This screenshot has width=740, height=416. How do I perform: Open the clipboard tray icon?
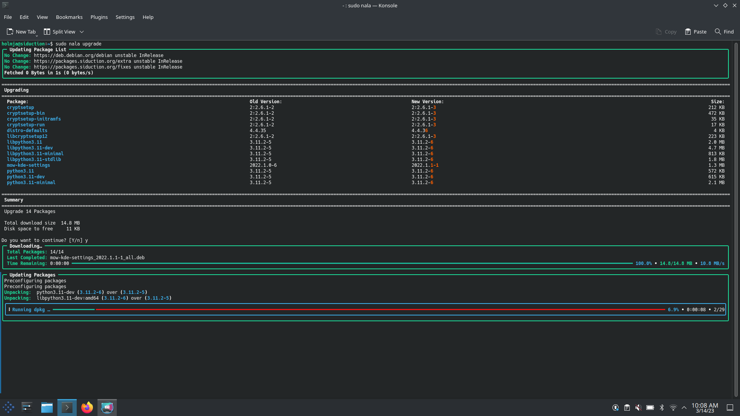pos(627,408)
